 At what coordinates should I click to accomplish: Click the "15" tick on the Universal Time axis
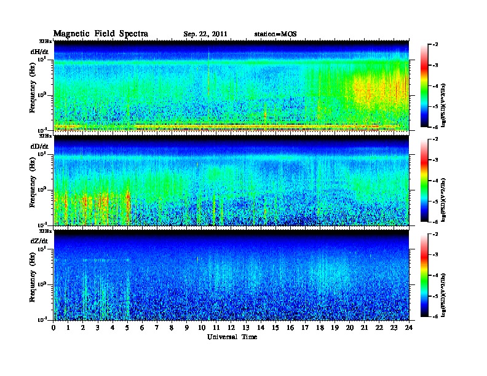tap(275, 327)
